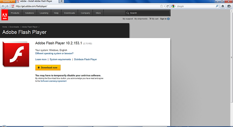This screenshot has height=127, width=233.
Task: Click the My support link
Action: [128, 19]
